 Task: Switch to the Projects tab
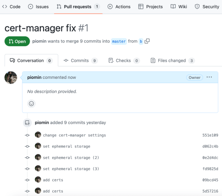150,6
